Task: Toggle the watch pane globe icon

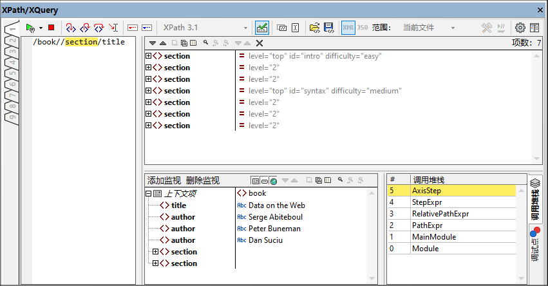Action: click(x=274, y=181)
